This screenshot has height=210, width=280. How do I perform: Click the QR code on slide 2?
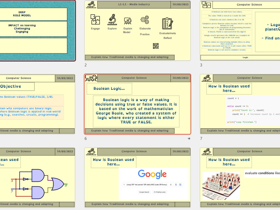(x=156, y=46)
